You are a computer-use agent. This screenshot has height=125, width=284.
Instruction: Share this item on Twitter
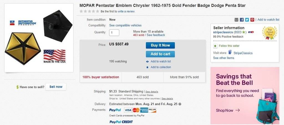247,20
